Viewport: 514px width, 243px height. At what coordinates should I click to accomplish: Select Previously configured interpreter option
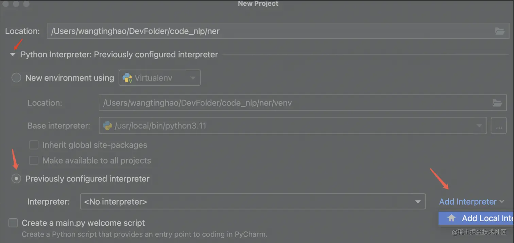point(16,178)
